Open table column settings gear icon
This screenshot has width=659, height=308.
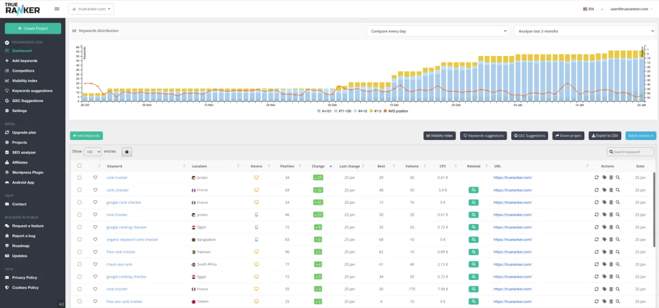(126, 152)
